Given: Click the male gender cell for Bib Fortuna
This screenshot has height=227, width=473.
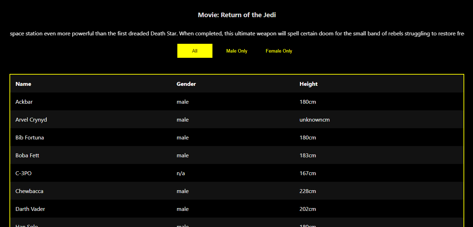Looking at the screenshot, I should (x=183, y=137).
